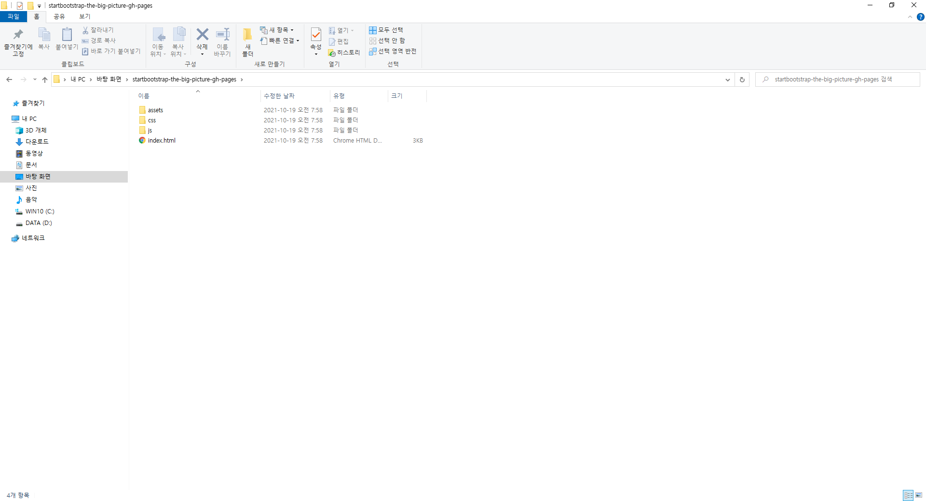
Task: Open Desktop (바탕 화면) in navigation pane
Action: [x=64, y=177]
